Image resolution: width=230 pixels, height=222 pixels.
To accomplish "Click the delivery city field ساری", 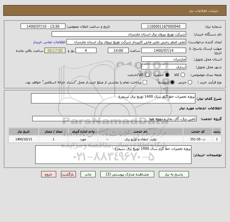I will coord(164,67).
